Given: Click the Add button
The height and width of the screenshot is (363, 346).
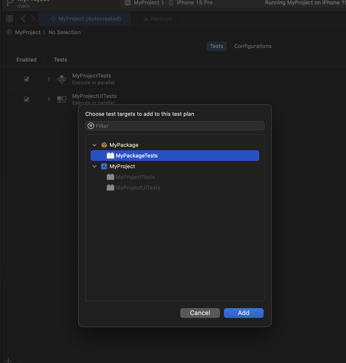Looking at the screenshot, I should click(243, 313).
